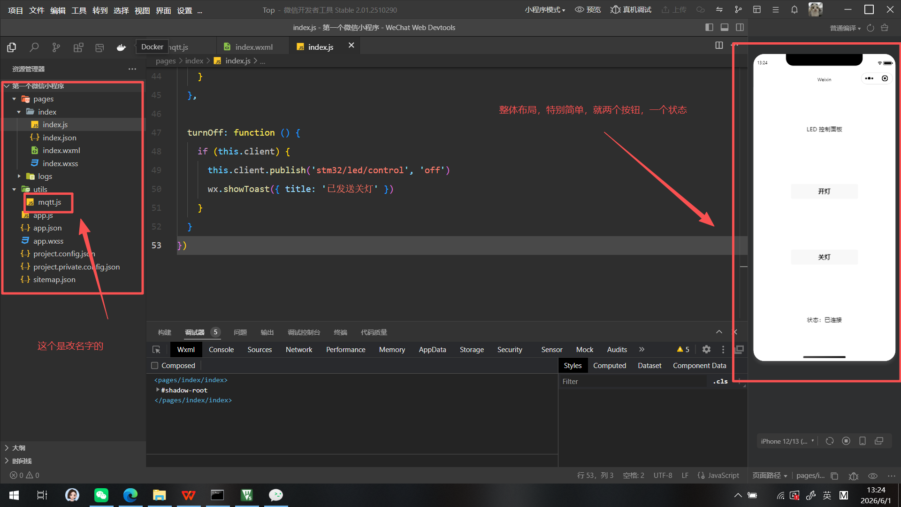Image resolution: width=901 pixels, height=507 pixels.
Task: Toggle the bottom panel layout icon
Action: tap(725, 27)
